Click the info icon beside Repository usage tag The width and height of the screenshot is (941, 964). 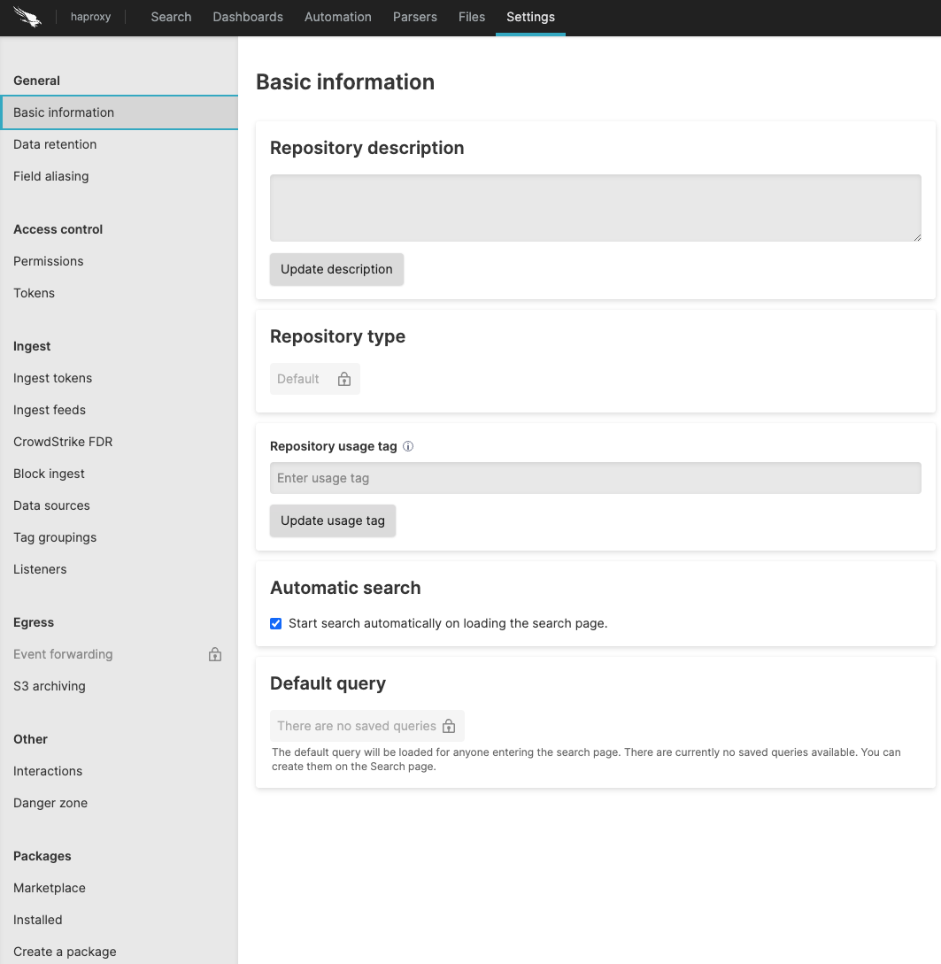(407, 446)
